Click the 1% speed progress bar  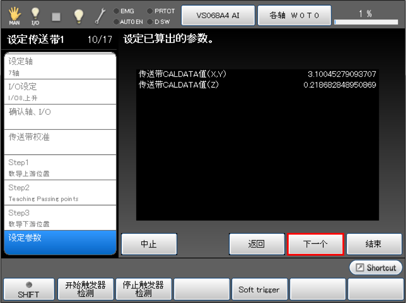366,22
